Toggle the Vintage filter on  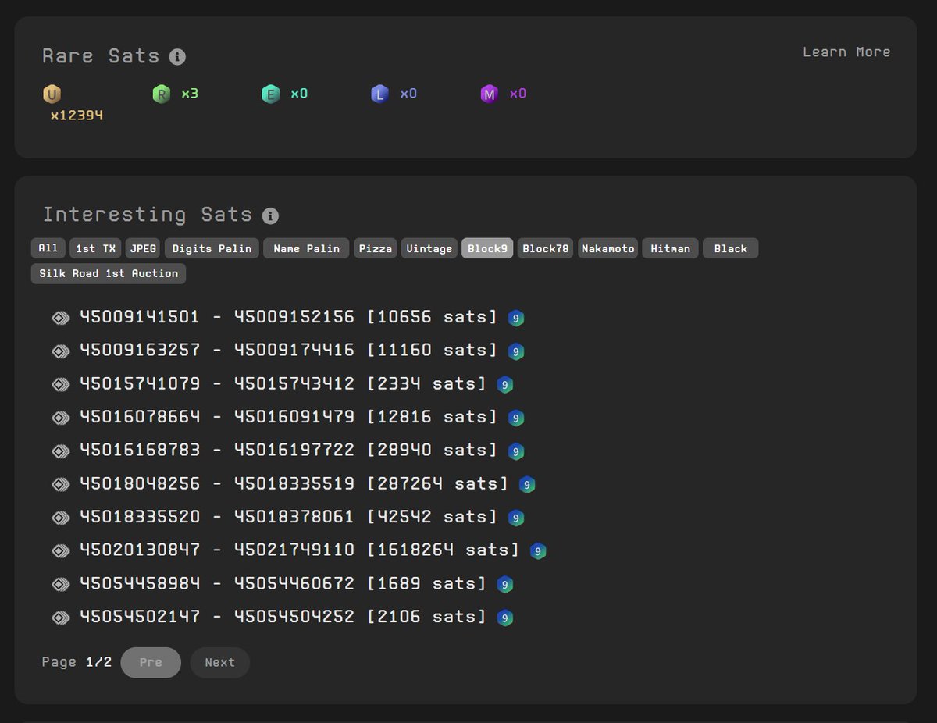point(429,248)
